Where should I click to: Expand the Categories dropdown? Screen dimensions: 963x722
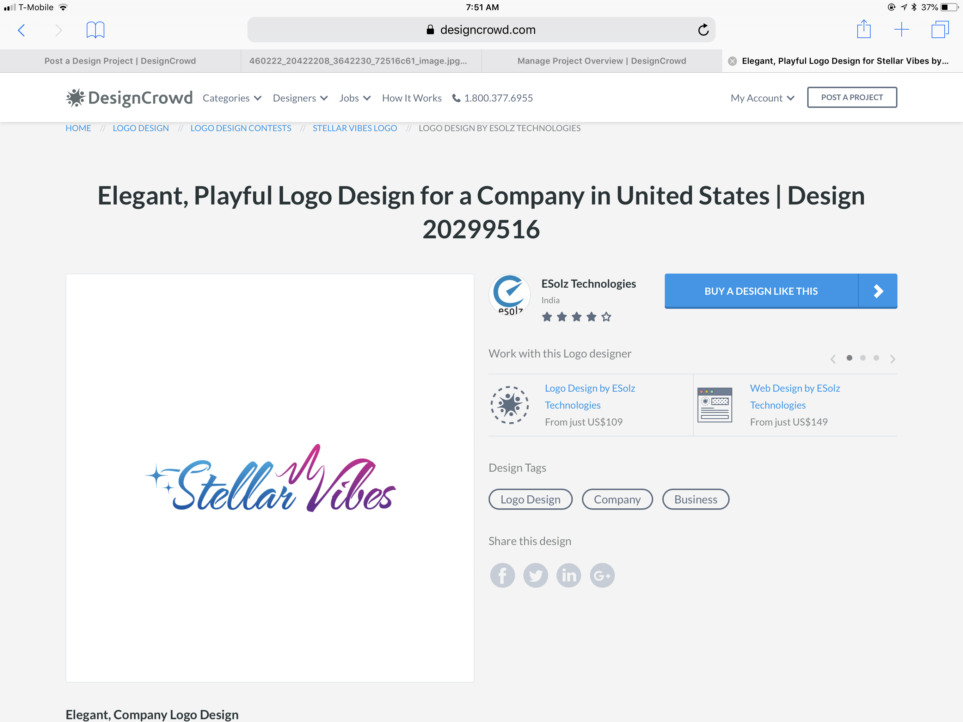[232, 98]
